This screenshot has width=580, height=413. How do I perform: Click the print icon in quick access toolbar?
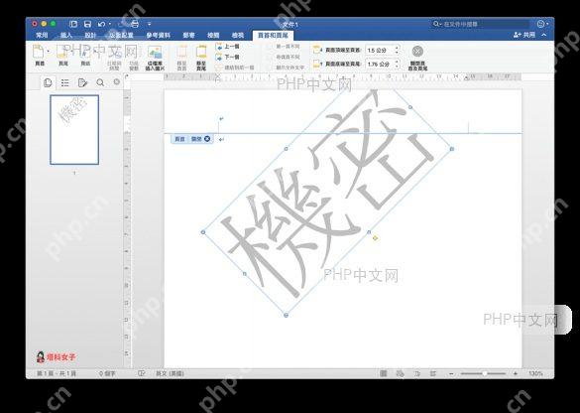135,24
